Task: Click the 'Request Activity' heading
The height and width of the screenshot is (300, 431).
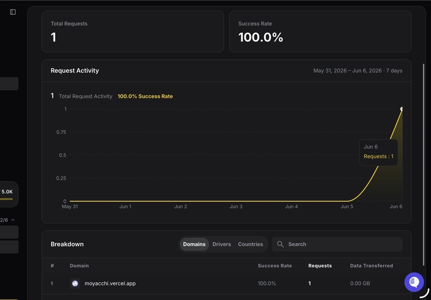Action: click(75, 71)
